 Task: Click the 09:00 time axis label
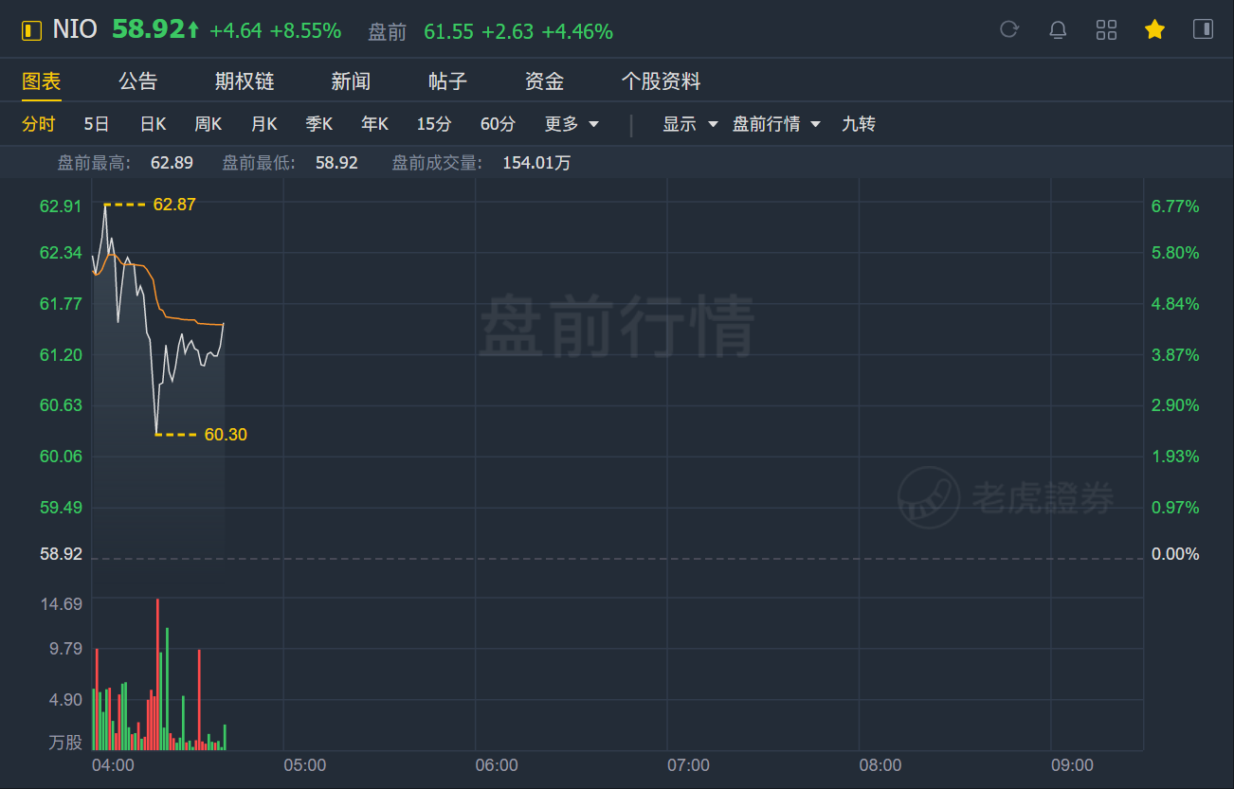pyautogui.click(x=1072, y=765)
